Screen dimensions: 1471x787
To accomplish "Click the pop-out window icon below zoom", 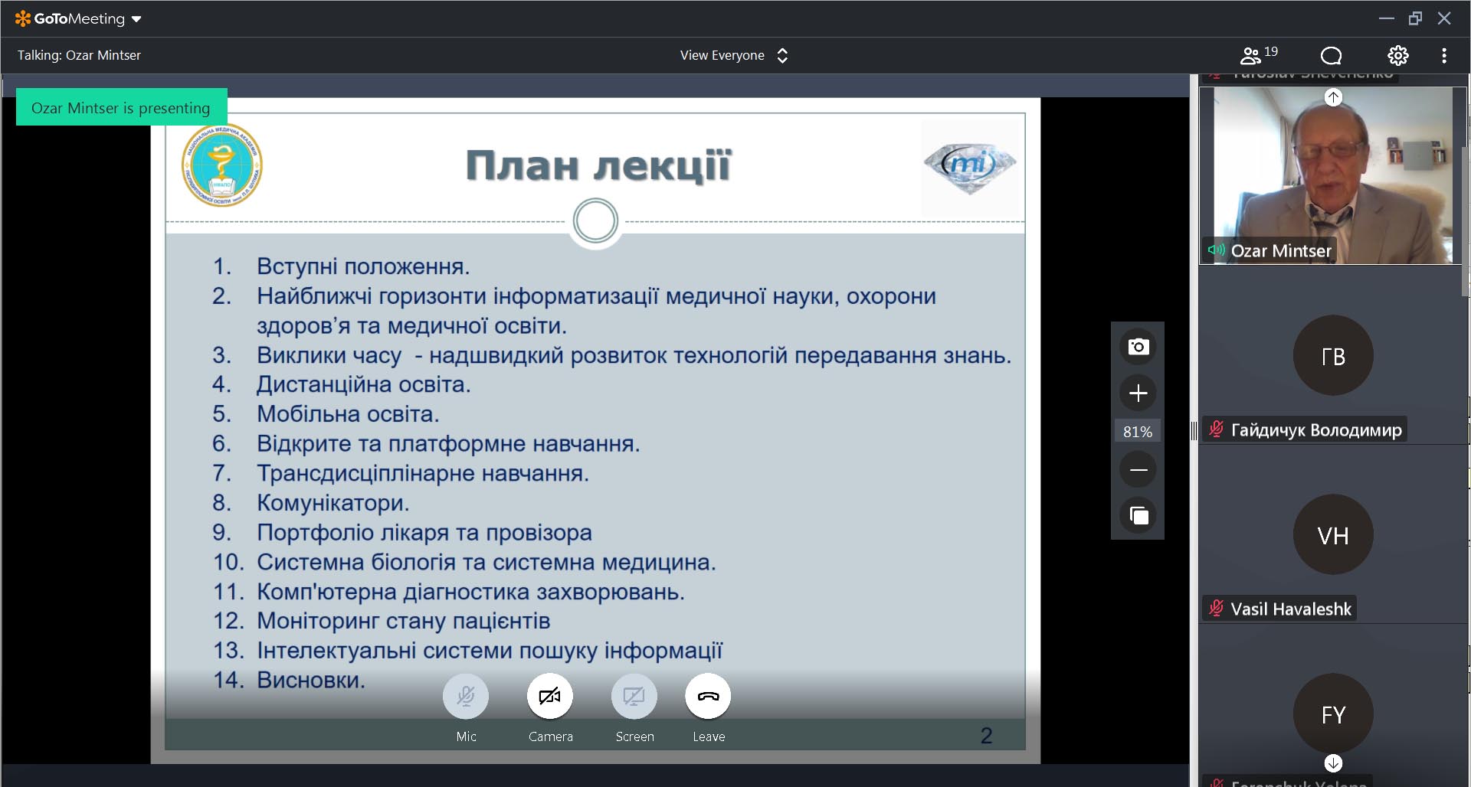I will pyautogui.click(x=1138, y=515).
